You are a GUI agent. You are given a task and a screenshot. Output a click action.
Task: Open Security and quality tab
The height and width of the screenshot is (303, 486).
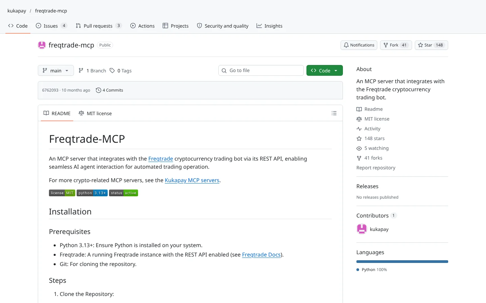pos(223,26)
